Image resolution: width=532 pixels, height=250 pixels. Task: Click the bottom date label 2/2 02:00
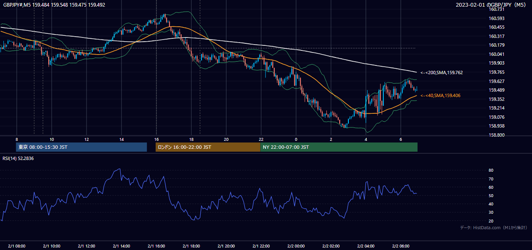(331, 246)
